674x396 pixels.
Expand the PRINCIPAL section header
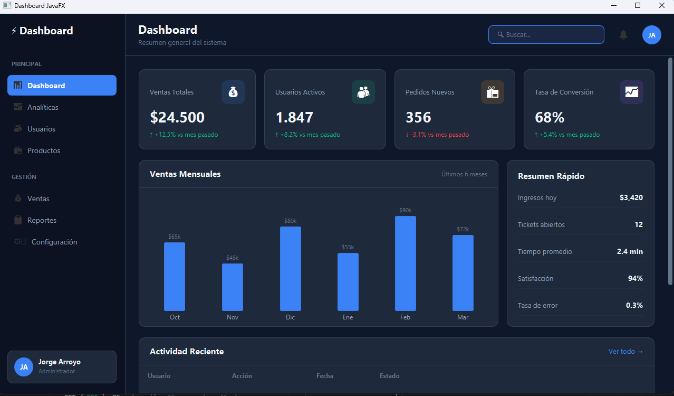click(26, 63)
